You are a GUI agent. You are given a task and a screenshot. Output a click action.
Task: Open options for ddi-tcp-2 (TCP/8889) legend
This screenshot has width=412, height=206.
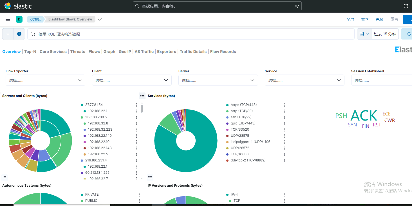pyautogui.click(x=285, y=161)
